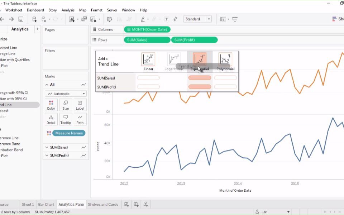This screenshot has height=215, width=344.
Task: Open the Label card in Marks
Action: pyautogui.click(x=80, y=105)
